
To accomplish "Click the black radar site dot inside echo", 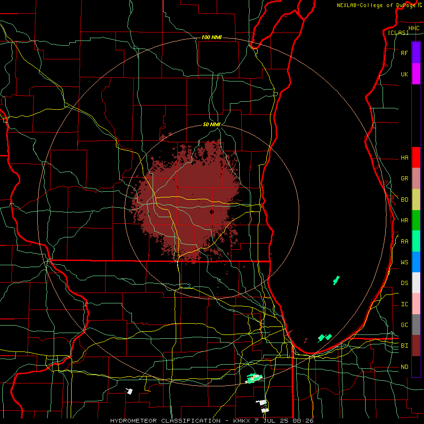I will tap(212, 212).
